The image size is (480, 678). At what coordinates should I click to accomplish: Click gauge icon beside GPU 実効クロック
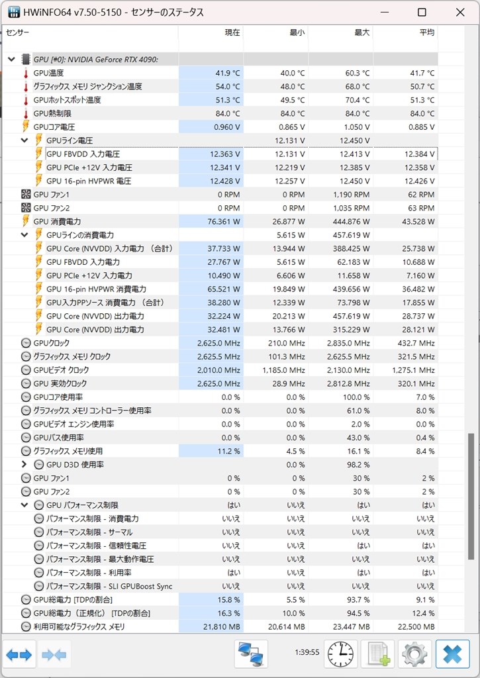[26, 383]
